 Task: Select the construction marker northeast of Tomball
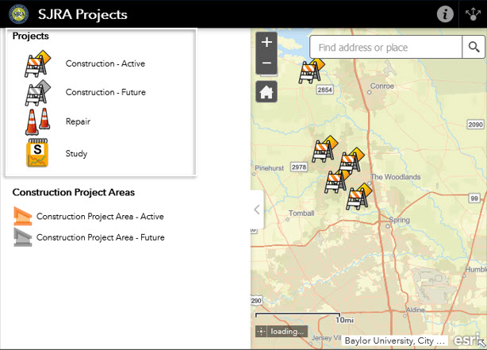coord(336,182)
